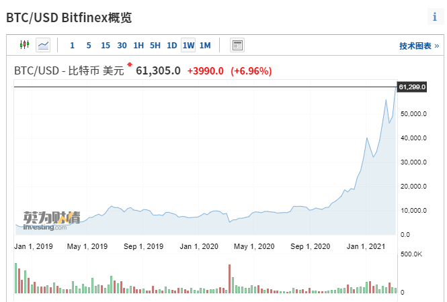Screen dimensions: 447x302
Task: Click the 30,000.0 price axis label
Action: (x=413, y=162)
